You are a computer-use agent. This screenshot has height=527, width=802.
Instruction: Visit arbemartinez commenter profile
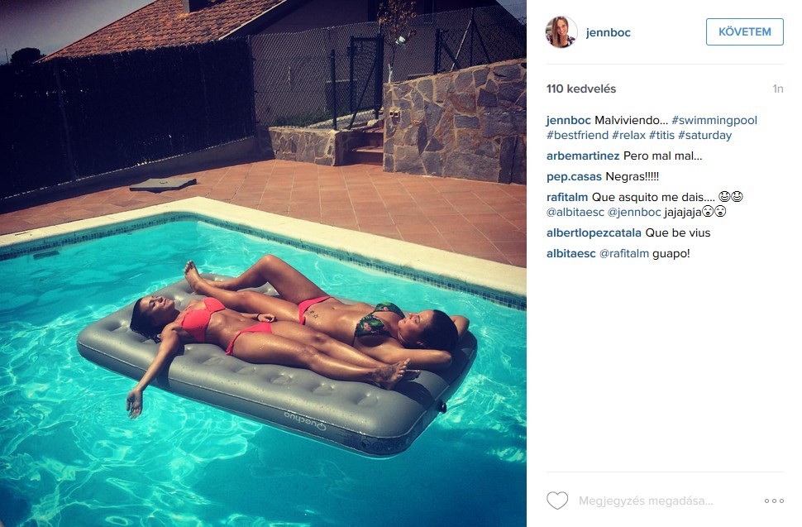(583, 156)
